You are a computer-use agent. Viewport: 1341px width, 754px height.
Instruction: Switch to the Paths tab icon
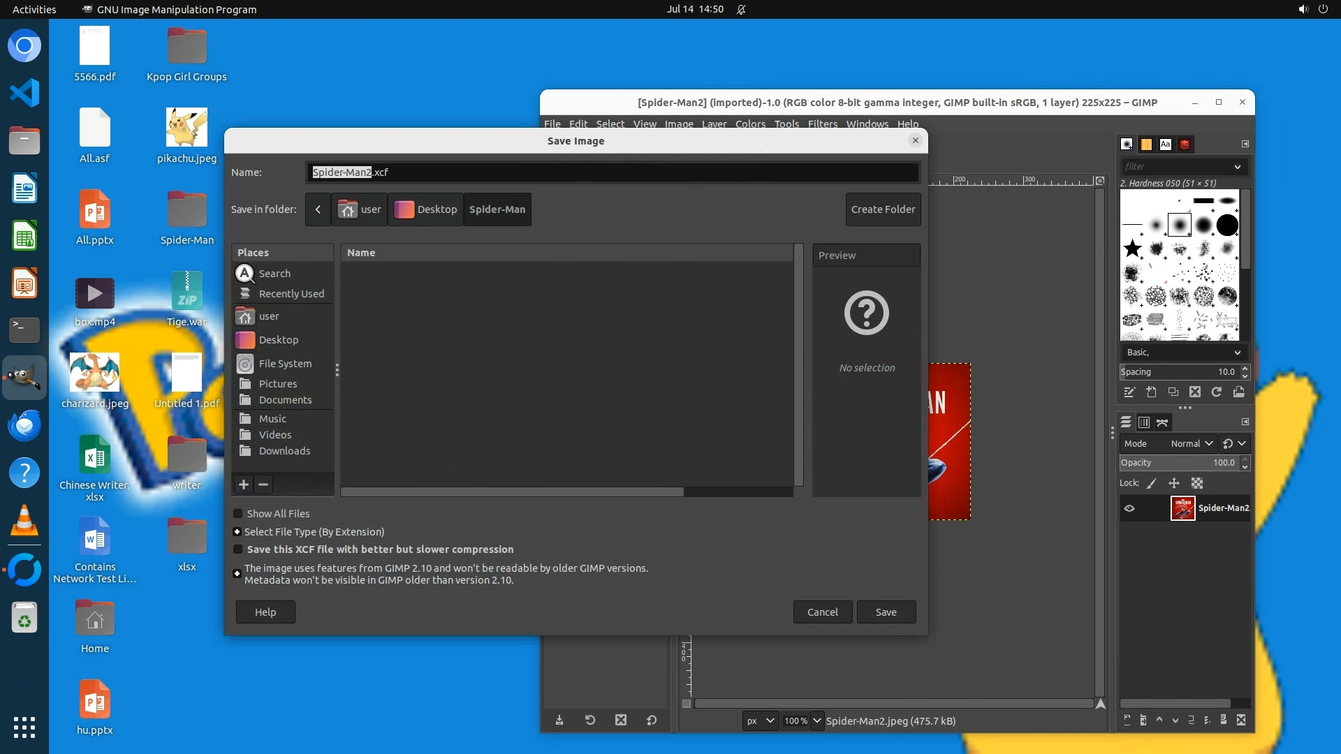(1162, 422)
